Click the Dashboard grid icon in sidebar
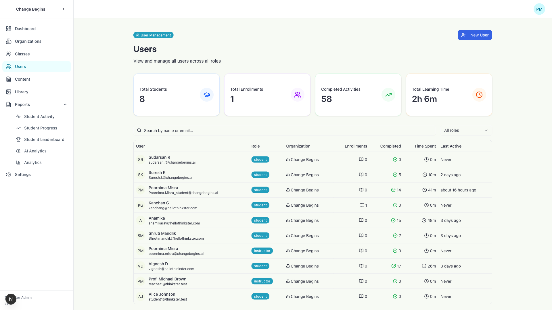 (x=9, y=29)
